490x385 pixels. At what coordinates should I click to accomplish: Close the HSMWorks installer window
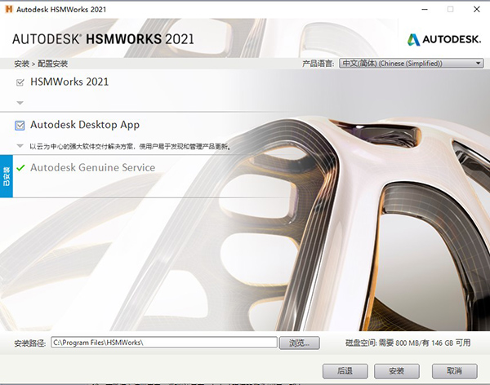(474, 9)
